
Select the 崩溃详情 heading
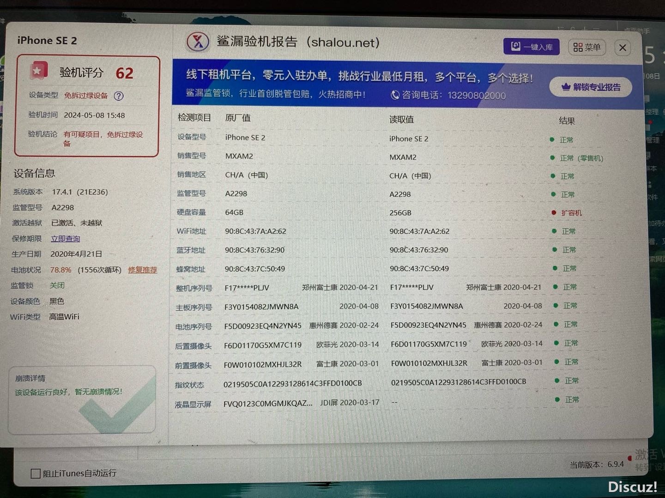30,378
